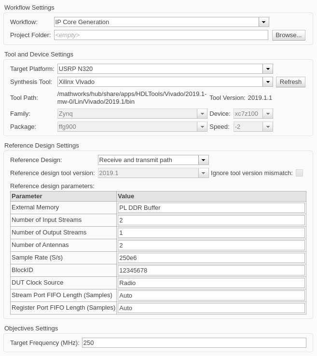
Task: Open the Synthesis Tool dropdown
Action: point(268,82)
